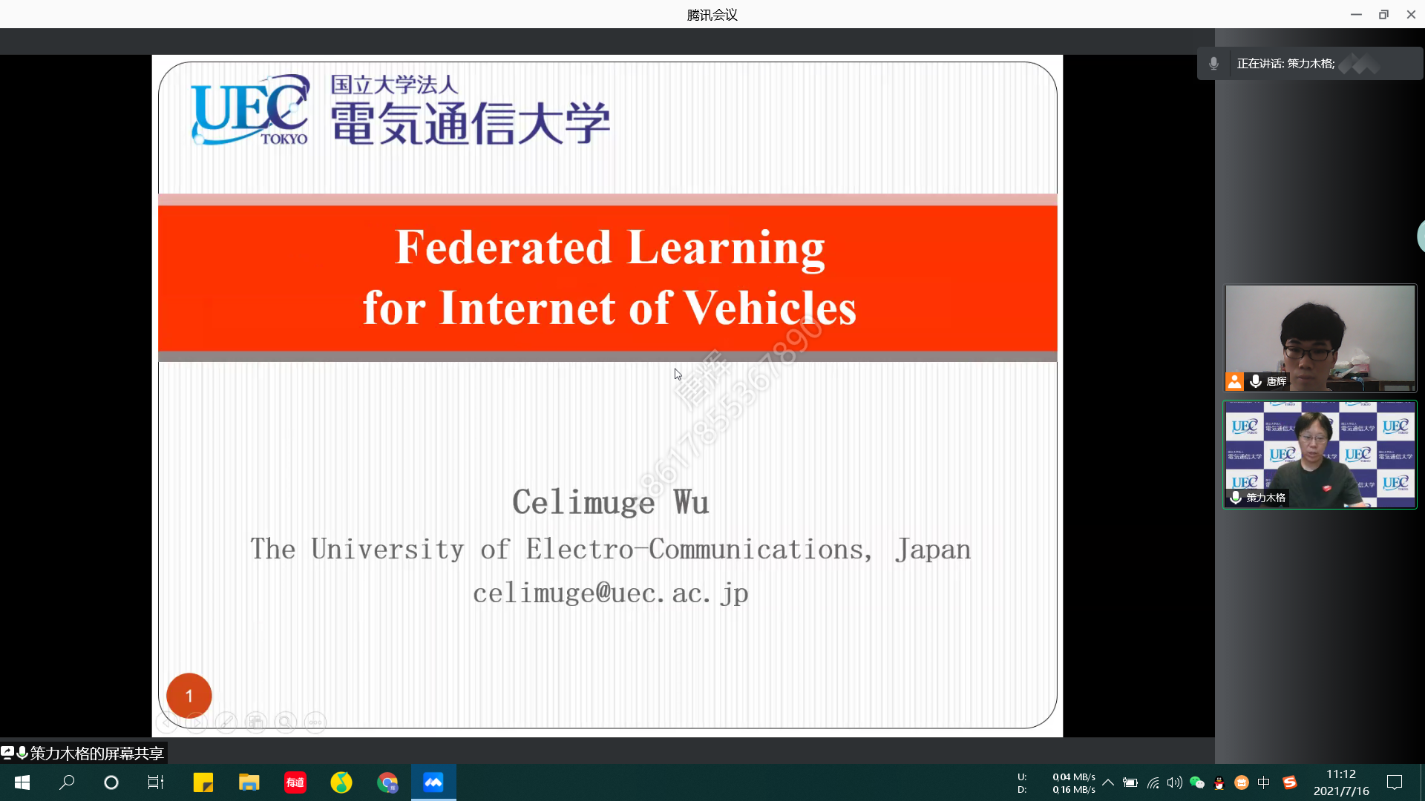Select 唐辉's video thumbnail
This screenshot has width=1425, height=801.
(1320, 337)
